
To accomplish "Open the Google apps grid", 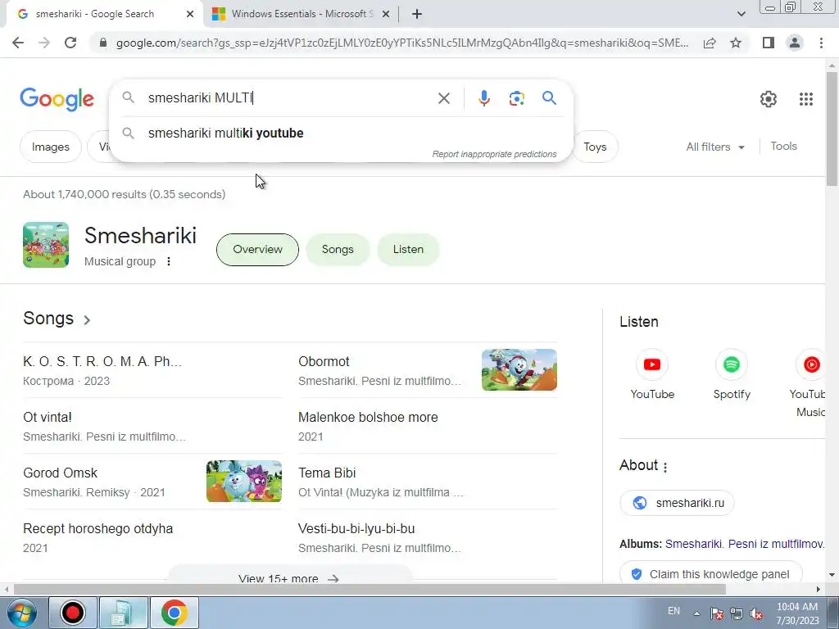I will [x=806, y=99].
